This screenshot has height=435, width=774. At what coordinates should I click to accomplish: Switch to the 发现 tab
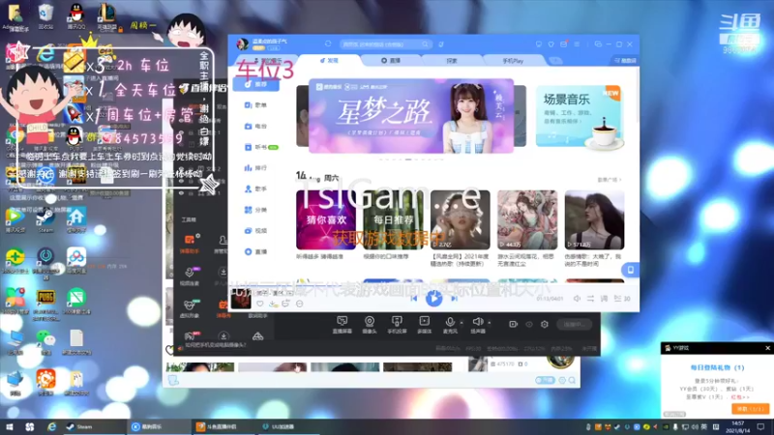coord(329,61)
